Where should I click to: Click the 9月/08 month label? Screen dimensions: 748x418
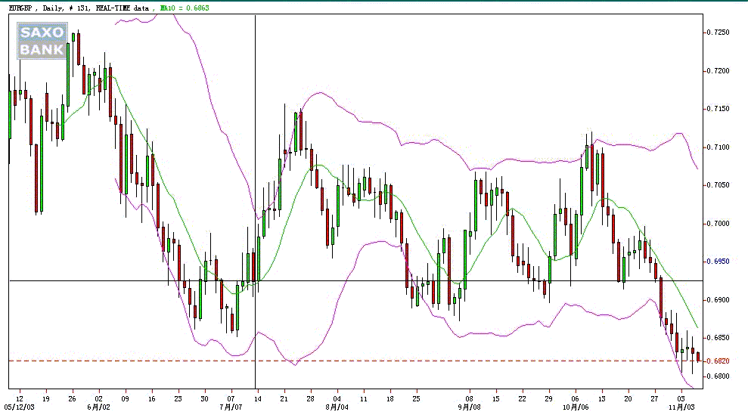coord(470,407)
